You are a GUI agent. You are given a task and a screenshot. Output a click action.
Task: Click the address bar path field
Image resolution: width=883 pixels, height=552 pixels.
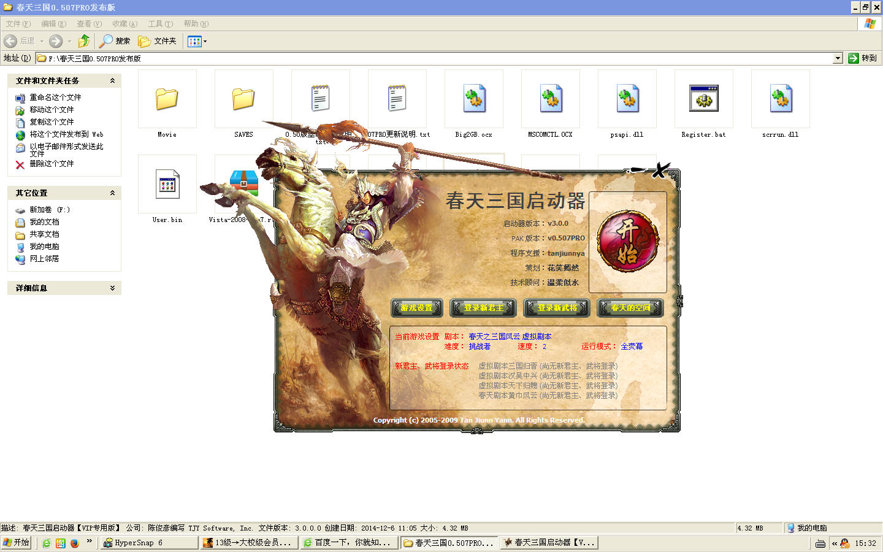tap(434, 58)
